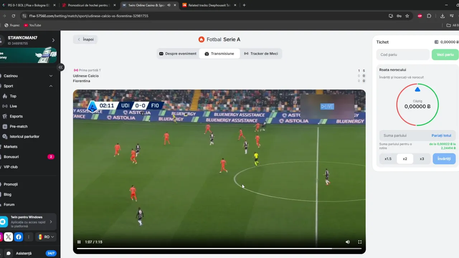
Task: Click the Tichet balance 0,00000 B
Action: [446, 42]
